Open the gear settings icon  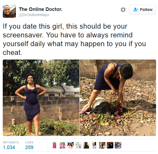123,10
